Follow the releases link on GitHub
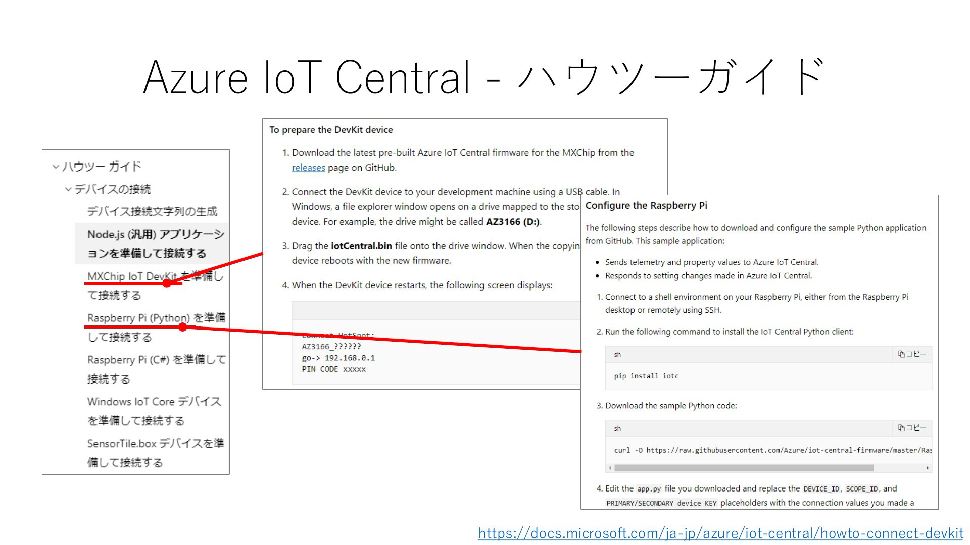The image size is (970, 545). coord(308,168)
